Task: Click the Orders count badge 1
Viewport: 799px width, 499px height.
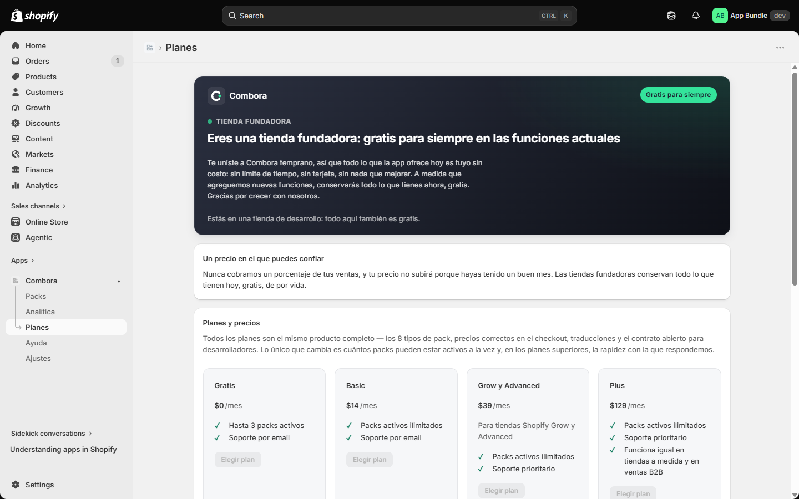Action: click(x=118, y=61)
